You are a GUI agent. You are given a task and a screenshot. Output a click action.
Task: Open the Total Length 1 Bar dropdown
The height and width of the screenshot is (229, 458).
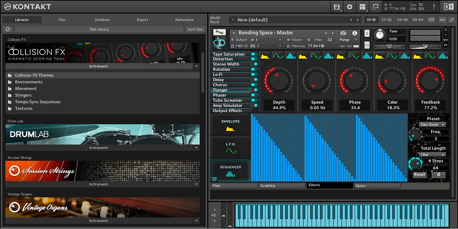click(x=432, y=155)
